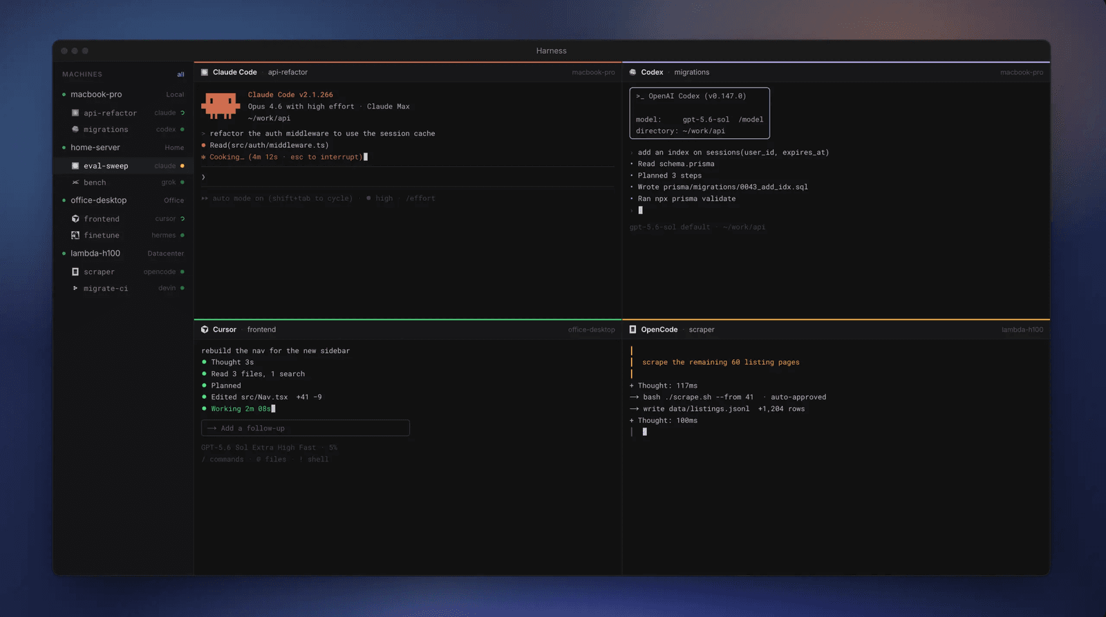Click the Claude icon beside api-refactor in sidebar
This screenshot has width=1106, height=617.
75,113
